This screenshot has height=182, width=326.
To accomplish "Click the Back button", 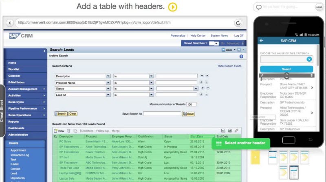I will [227, 50].
